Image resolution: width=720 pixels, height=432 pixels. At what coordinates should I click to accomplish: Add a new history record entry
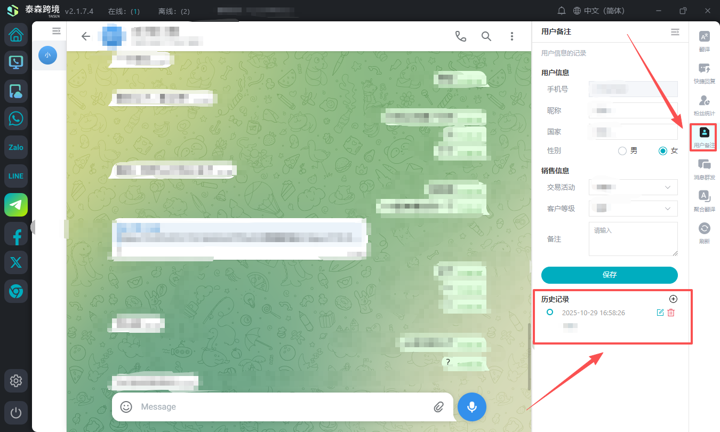673,299
